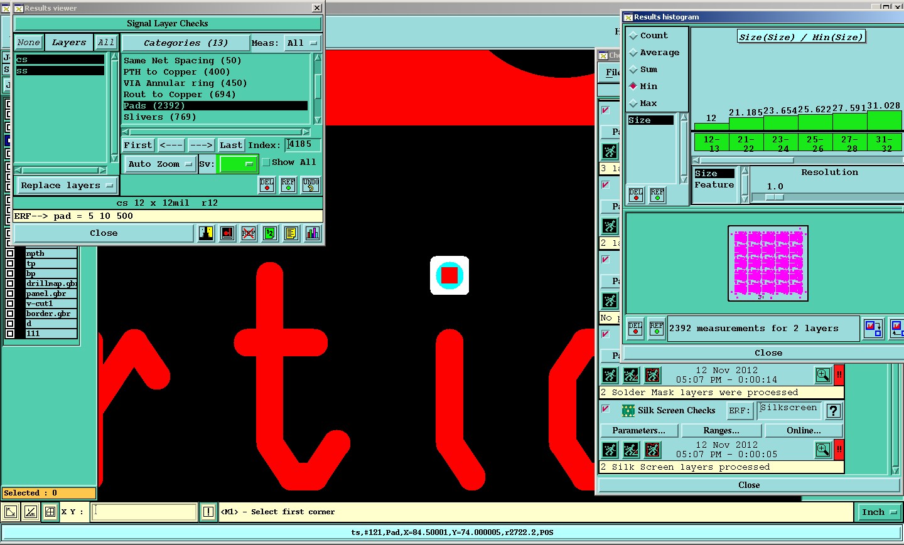Go to the next result with right arrow button
The height and width of the screenshot is (545, 904).
pos(201,145)
